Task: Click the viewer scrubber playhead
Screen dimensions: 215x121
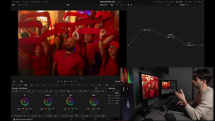Action: point(81,79)
